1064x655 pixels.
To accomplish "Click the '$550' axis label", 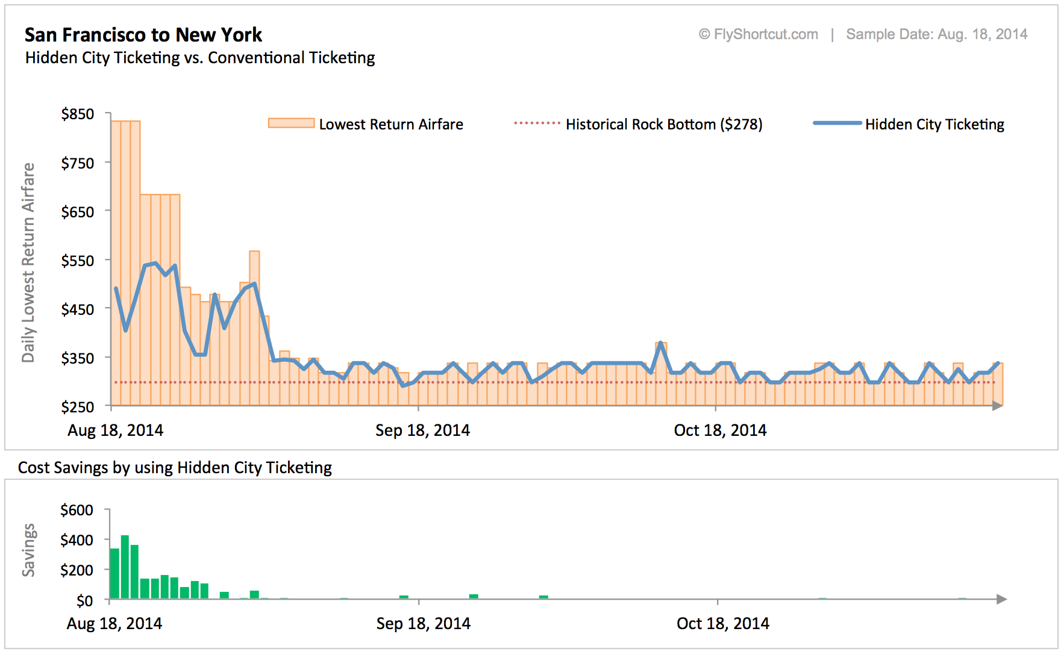I will pyautogui.click(x=78, y=261).
